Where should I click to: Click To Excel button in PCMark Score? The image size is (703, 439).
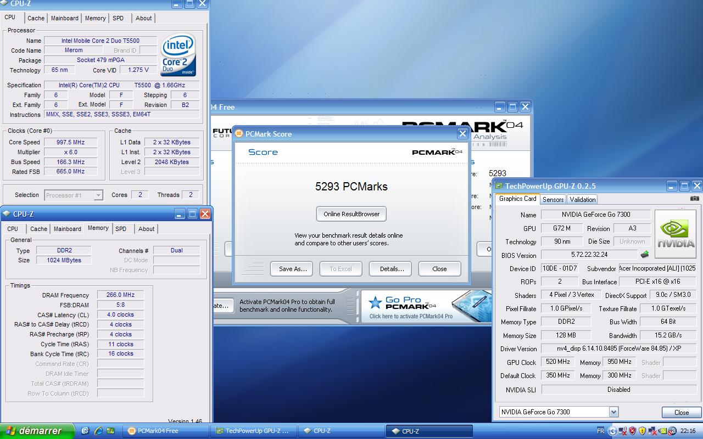tap(341, 269)
